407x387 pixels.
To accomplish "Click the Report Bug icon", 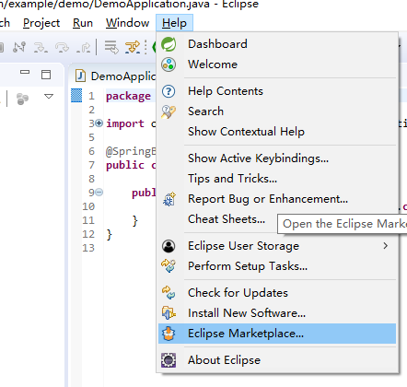I will [169, 199].
